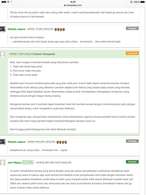This screenshot has height=195, width=146.
Task: Open Jefri Wijaya's profile link
Action: click(x=14, y=162)
